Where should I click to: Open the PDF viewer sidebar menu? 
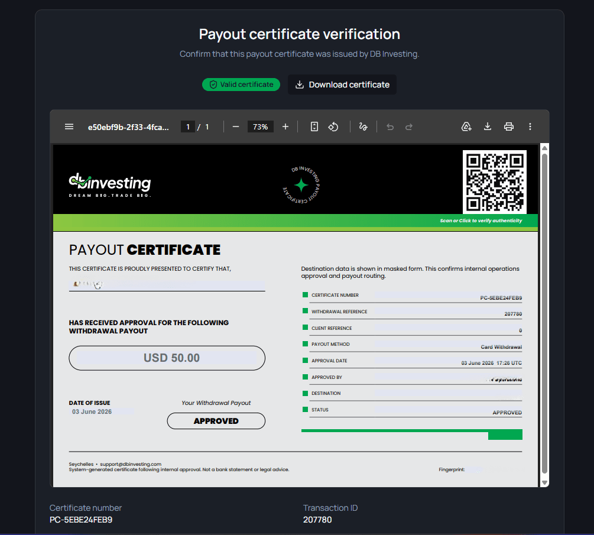(x=69, y=127)
